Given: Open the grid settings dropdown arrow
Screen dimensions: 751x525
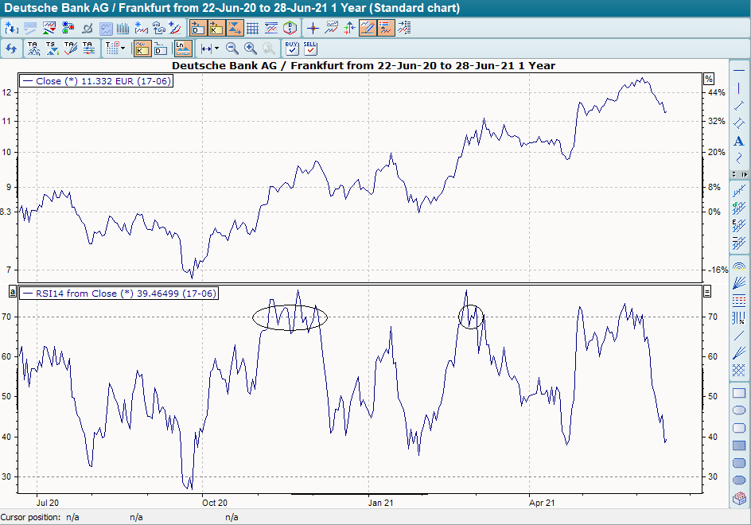Looking at the screenshot, I should point(122,49).
